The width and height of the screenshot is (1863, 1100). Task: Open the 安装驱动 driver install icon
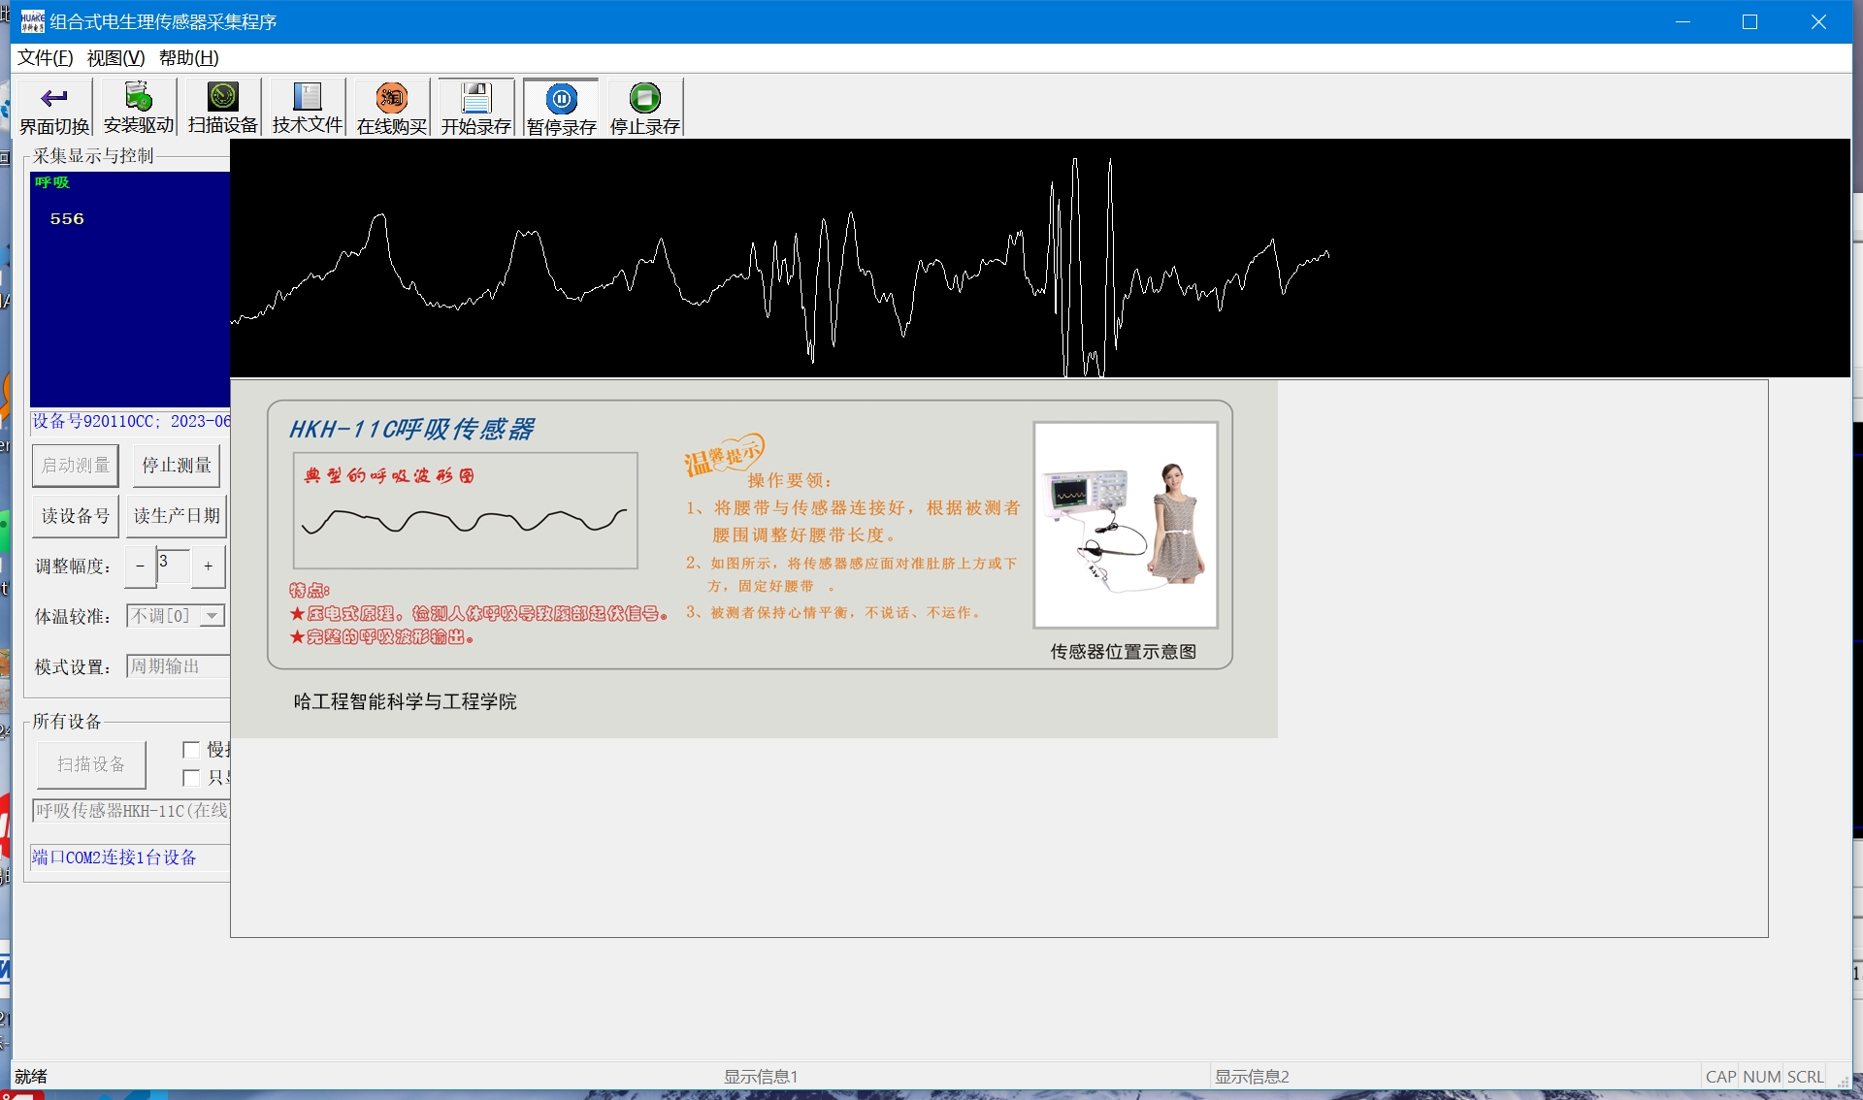pos(139,97)
